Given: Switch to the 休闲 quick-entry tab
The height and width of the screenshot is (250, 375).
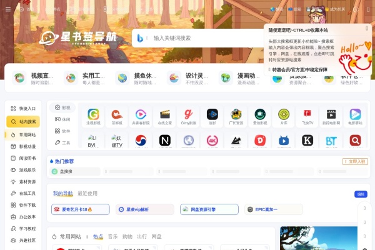Looking at the screenshot, I should point(62,119).
